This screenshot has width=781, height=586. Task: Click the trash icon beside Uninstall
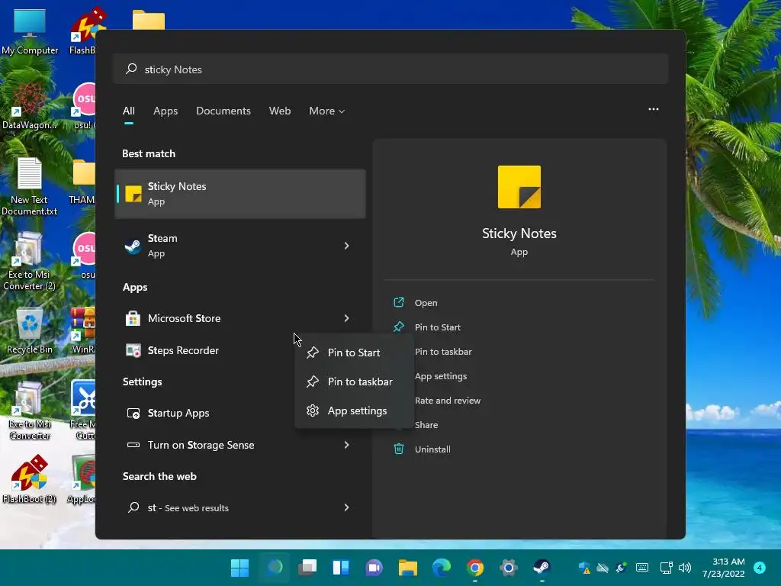coord(398,449)
